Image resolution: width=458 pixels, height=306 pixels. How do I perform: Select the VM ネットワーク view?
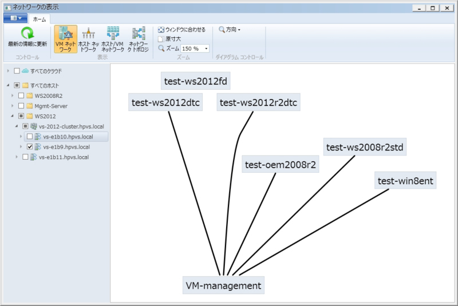pos(65,39)
